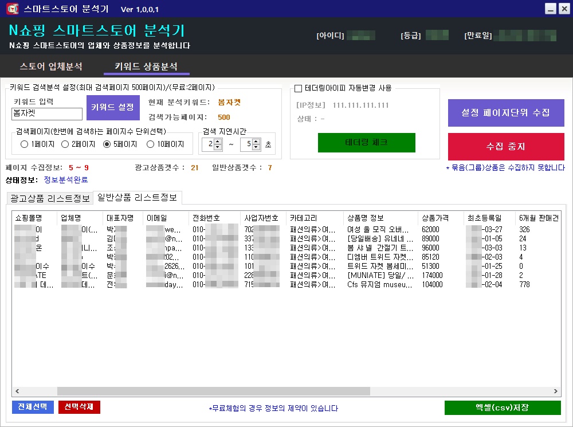The width and height of the screenshot is (573, 427).
Task: Click the 전화번호 column header
Action: [x=215, y=218]
